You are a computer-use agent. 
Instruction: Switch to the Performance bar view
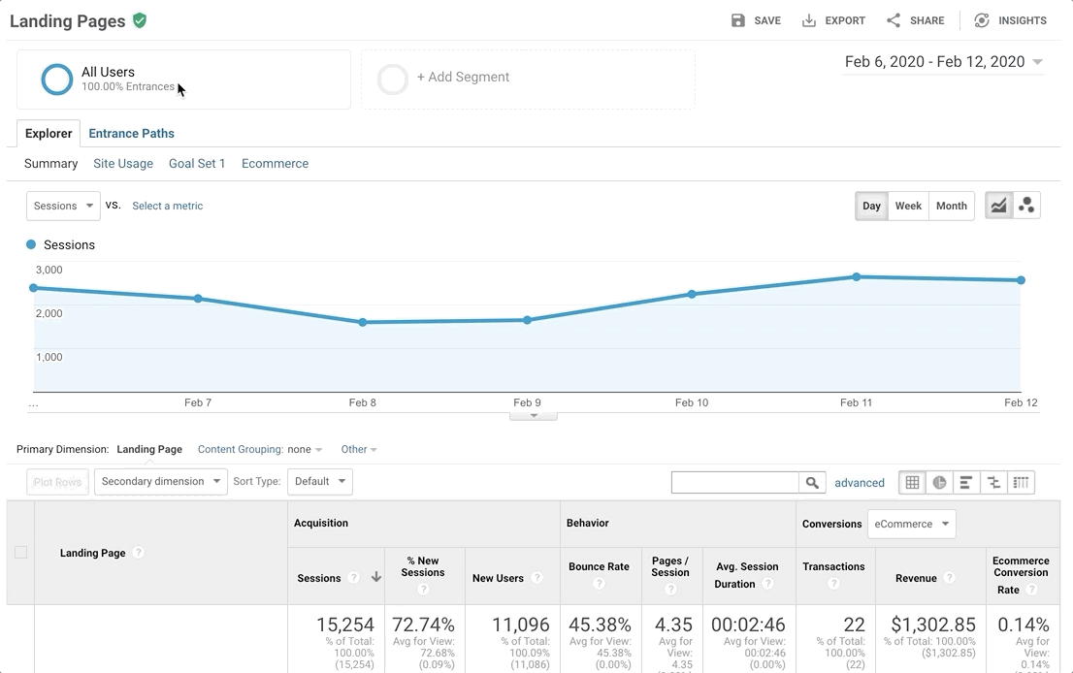coord(965,482)
